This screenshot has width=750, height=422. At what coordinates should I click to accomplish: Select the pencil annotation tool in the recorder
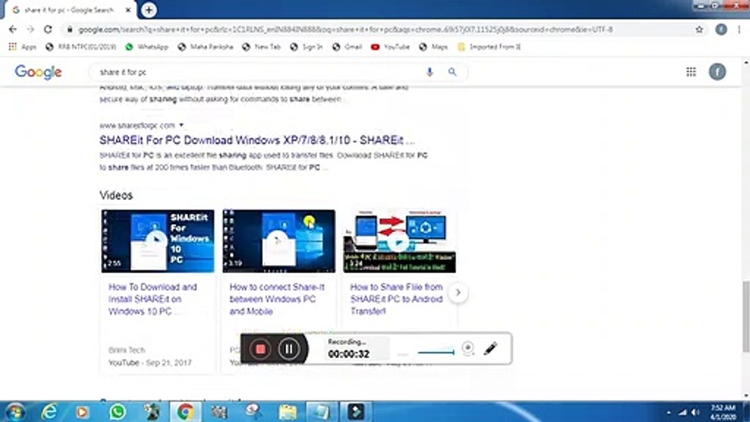click(x=491, y=349)
